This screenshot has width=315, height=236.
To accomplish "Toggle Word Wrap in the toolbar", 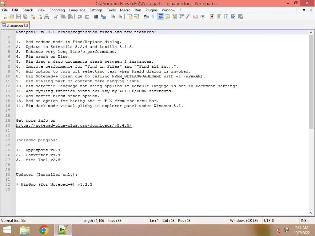I will pyautogui.click(x=146, y=17).
